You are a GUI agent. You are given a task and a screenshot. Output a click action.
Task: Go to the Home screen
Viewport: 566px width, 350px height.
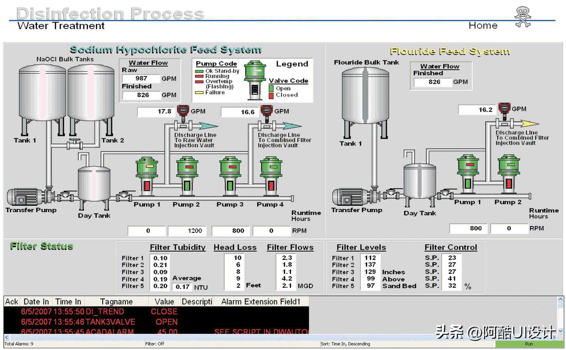coord(483,26)
